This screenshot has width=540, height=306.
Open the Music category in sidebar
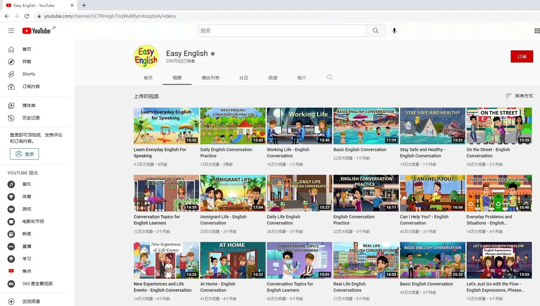point(26,184)
